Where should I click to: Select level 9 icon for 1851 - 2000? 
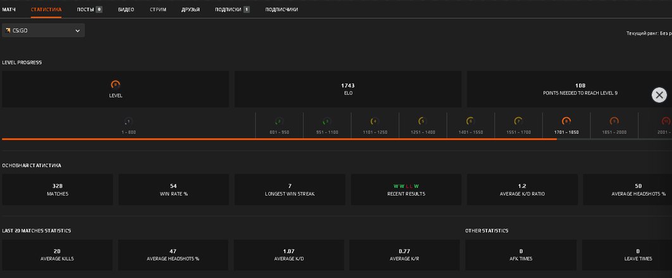(x=614, y=122)
